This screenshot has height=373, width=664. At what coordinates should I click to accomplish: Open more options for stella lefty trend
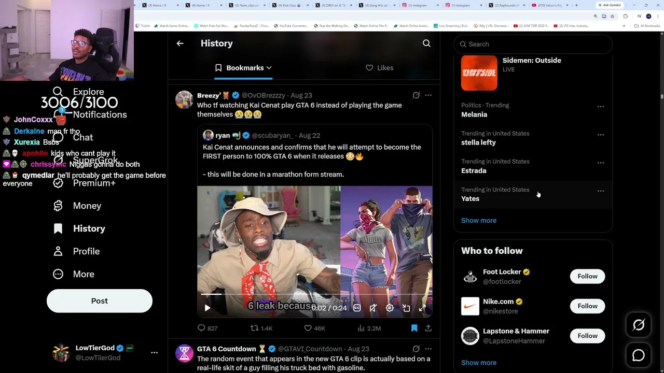(601, 135)
